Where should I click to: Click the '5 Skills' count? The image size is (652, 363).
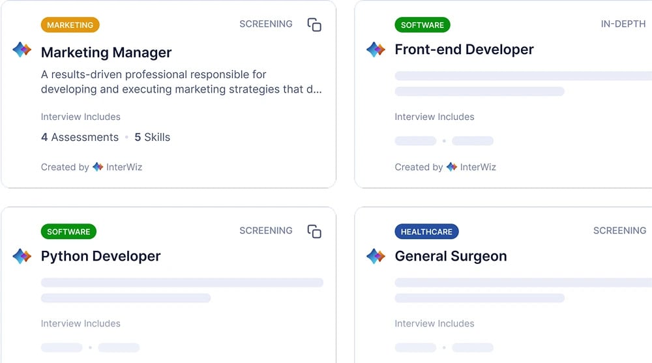[x=152, y=137]
